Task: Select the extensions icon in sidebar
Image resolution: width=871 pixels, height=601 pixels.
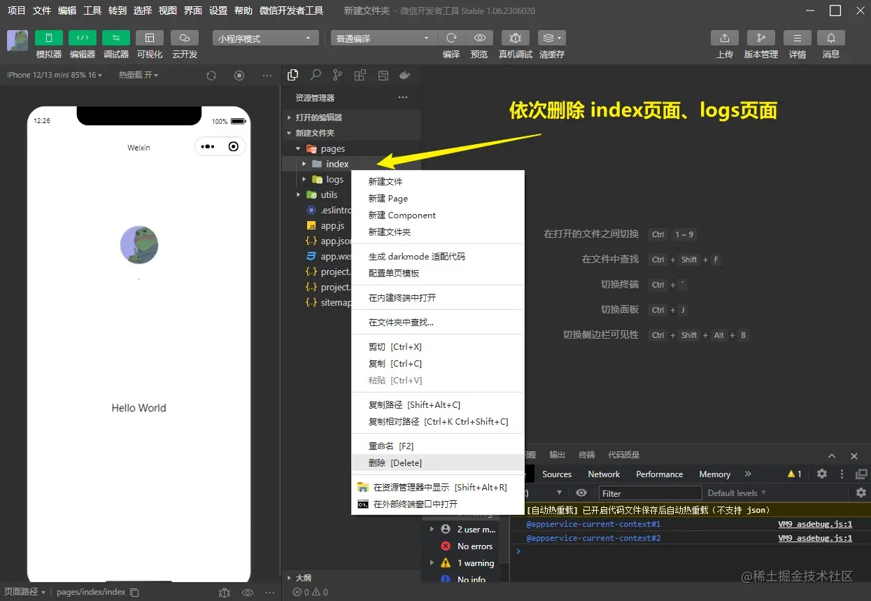Action: point(360,76)
